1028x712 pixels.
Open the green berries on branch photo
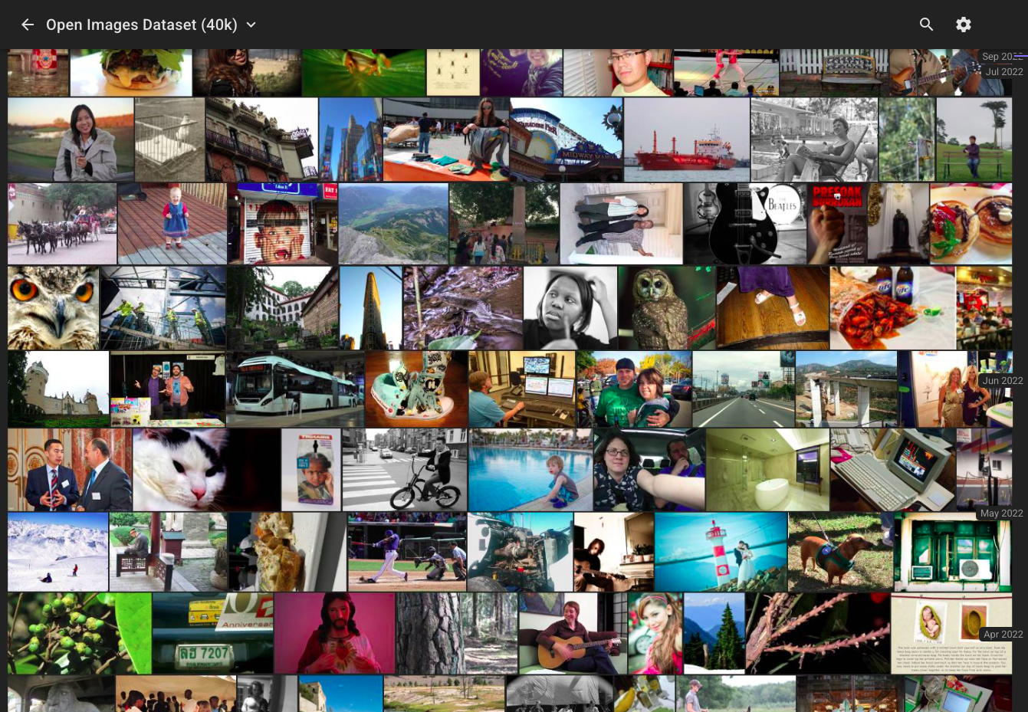point(80,633)
